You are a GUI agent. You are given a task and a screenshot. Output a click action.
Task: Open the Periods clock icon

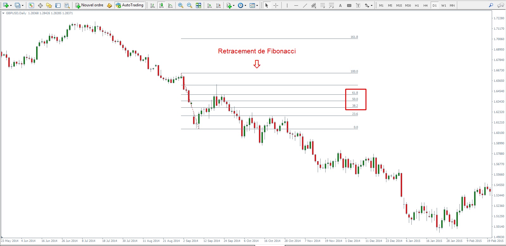(x=241, y=5)
